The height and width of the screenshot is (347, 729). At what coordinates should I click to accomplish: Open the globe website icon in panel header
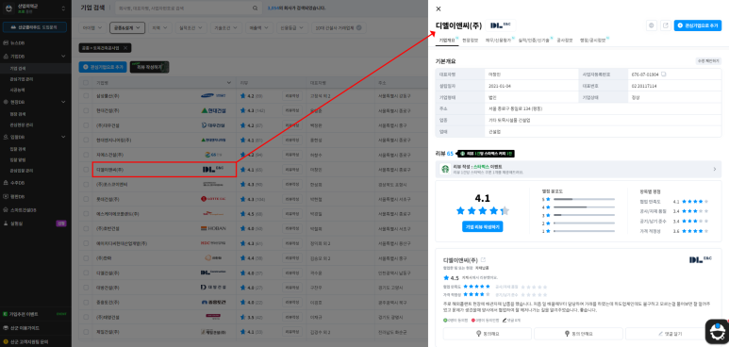[652, 25]
